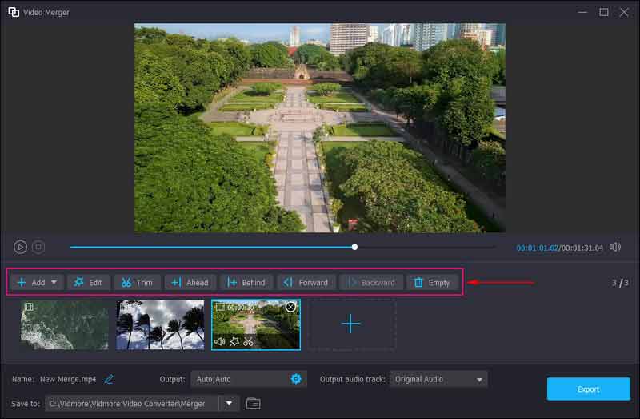This screenshot has width=640, height=419.
Task: Select the Trim scissors tool
Action: 137,282
